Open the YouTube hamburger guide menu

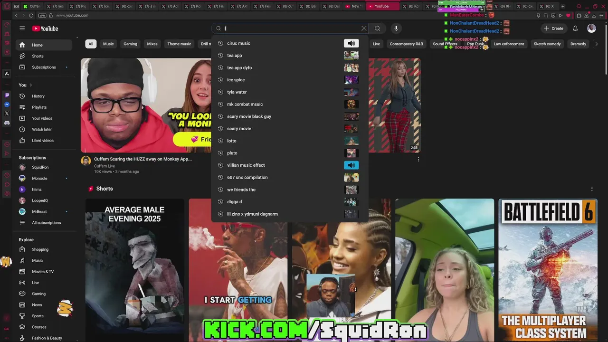(22, 28)
